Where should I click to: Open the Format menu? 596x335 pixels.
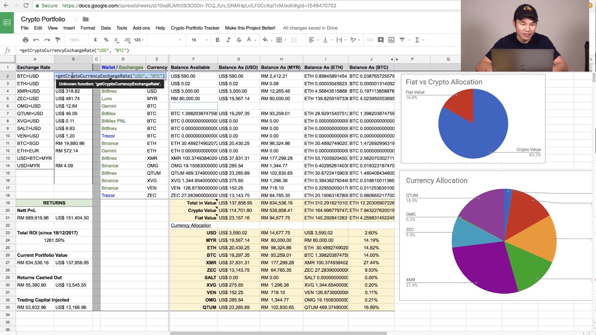tap(88, 28)
